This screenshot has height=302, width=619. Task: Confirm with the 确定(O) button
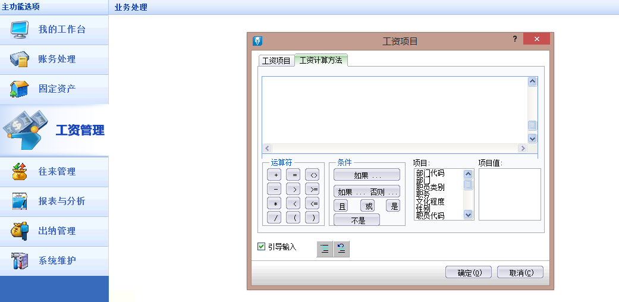(469, 272)
